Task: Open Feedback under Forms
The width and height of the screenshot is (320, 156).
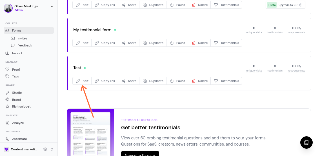Action: tap(25, 45)
